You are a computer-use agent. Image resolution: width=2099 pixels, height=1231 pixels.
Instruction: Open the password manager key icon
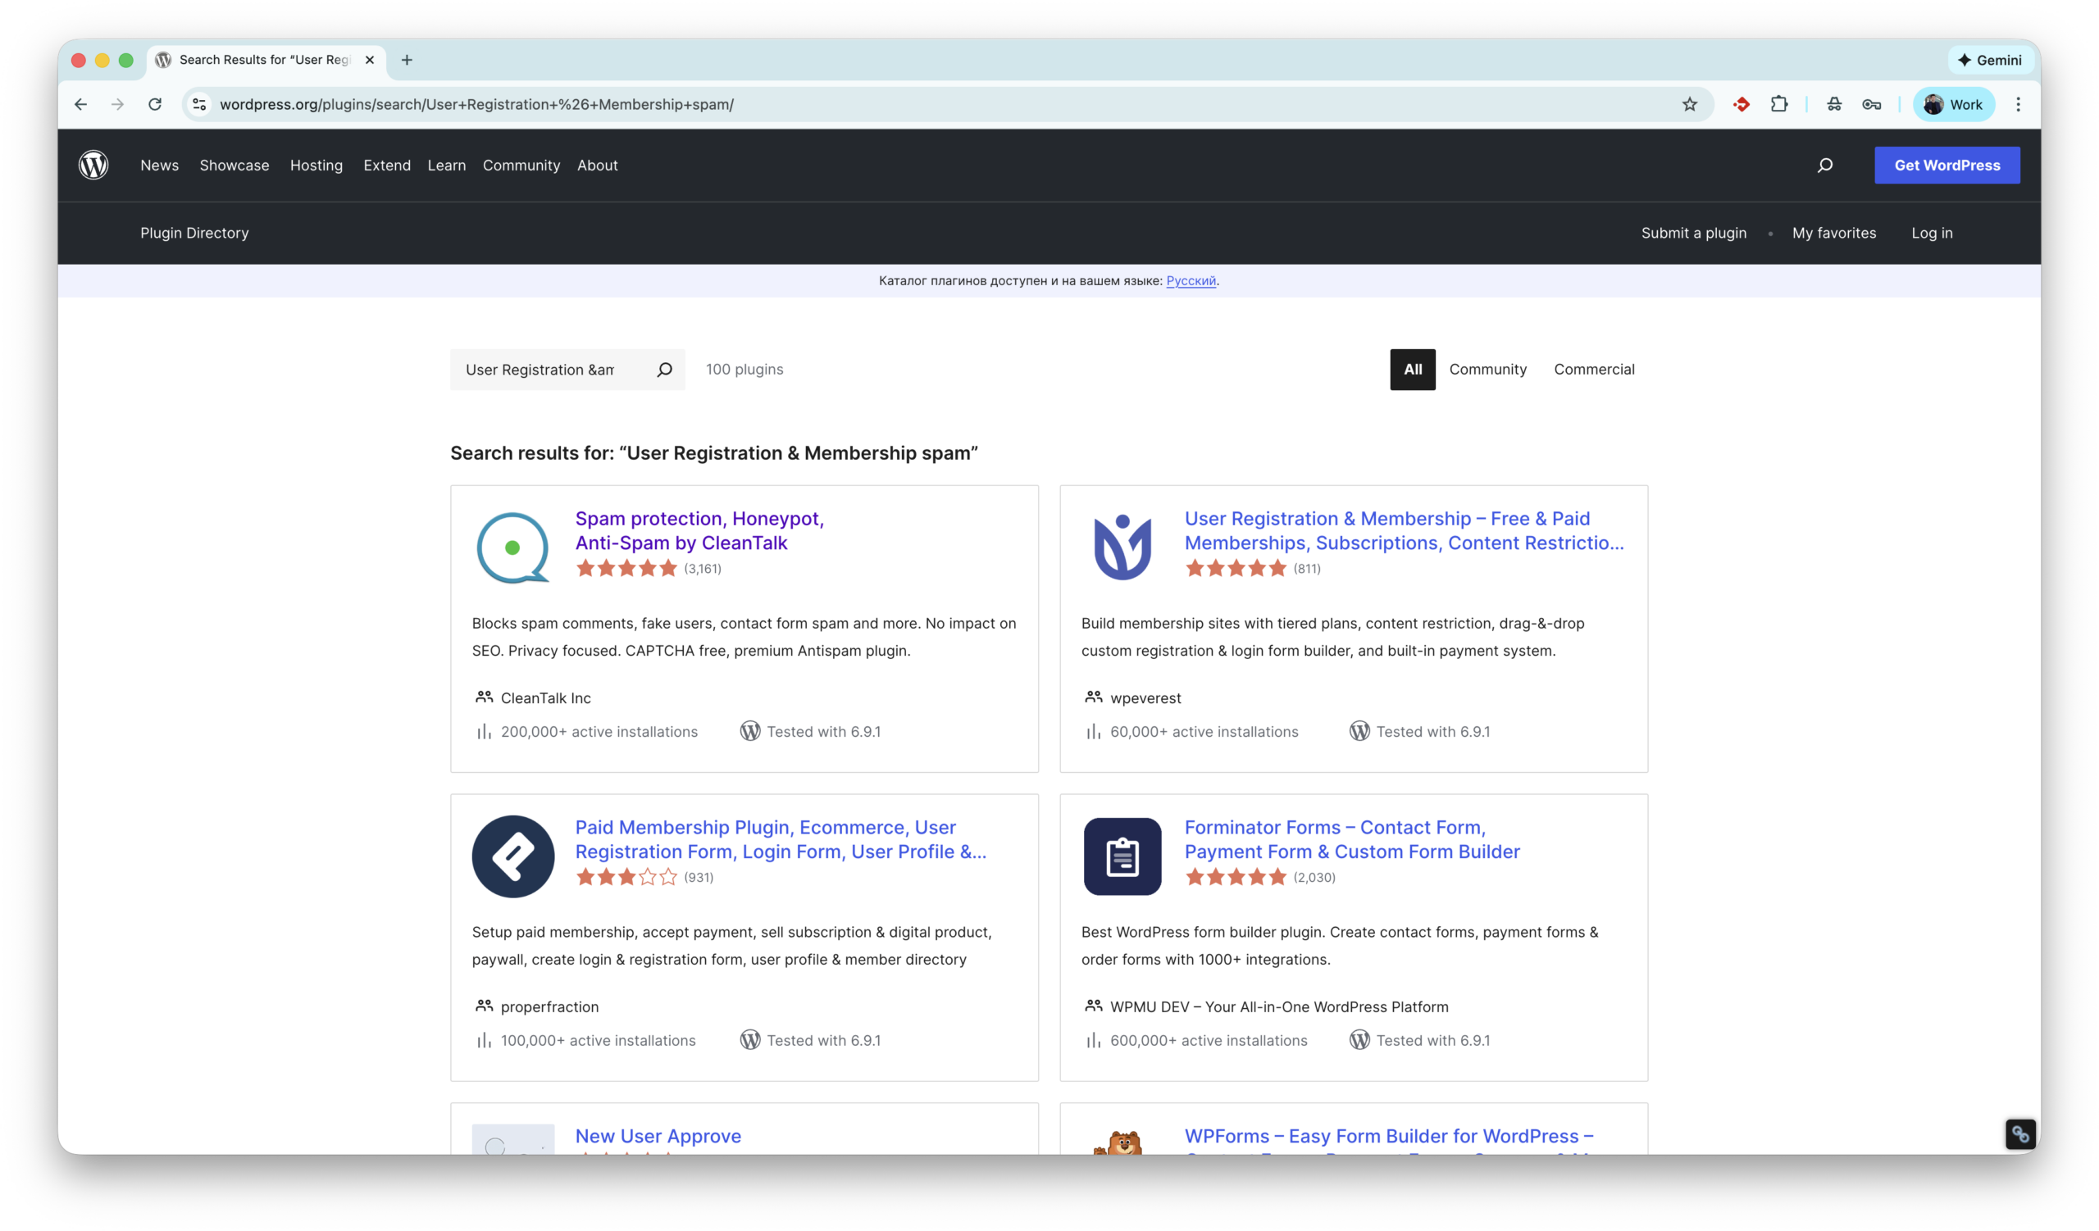tap(1872, 104)
